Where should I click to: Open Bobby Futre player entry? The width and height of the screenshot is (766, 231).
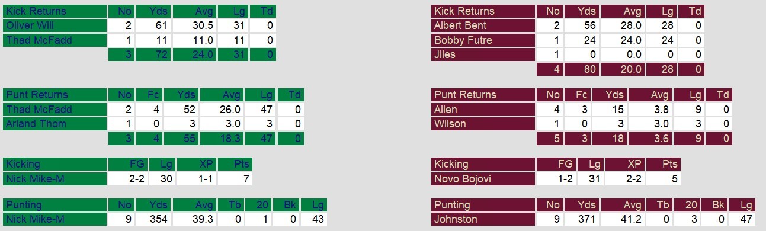[463, 40]
